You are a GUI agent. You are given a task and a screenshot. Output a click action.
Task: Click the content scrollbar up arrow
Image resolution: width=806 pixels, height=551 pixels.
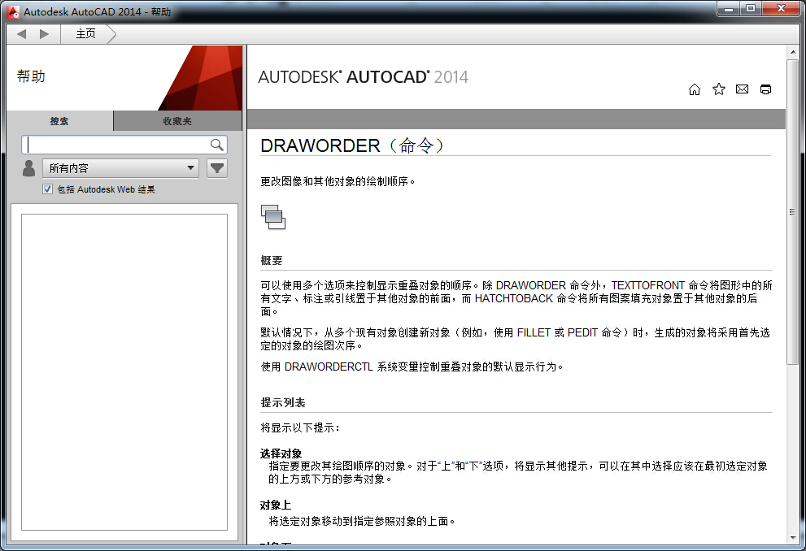coord(792,52)
